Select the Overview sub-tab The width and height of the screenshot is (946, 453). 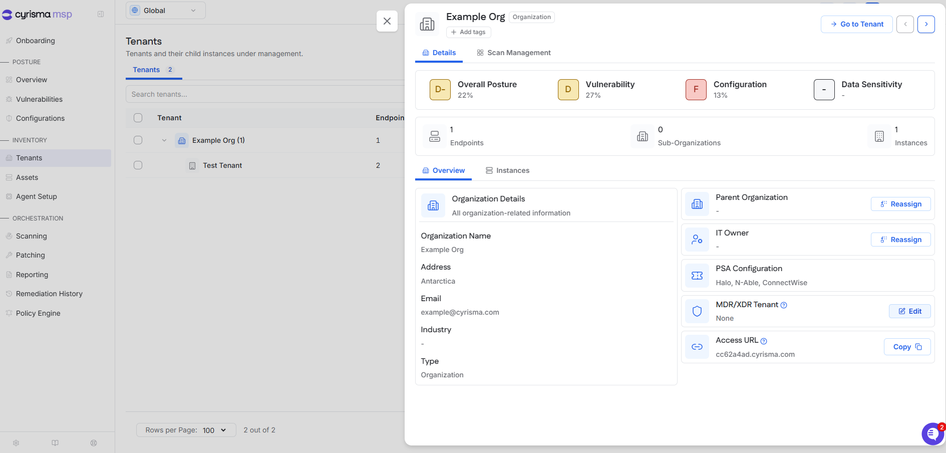point(443,170)
